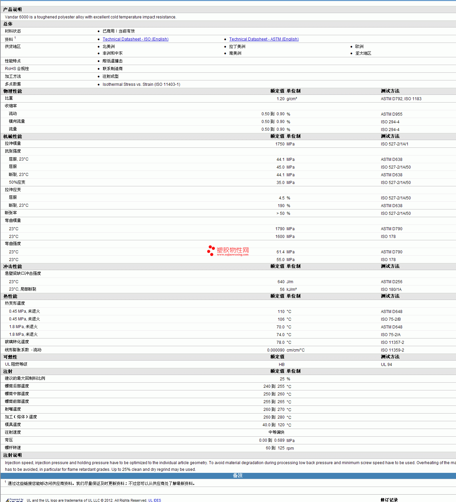Click the 非洲和中东 availability region
The height and width of the screenshot is (502, 456).
tap(113, 53)
